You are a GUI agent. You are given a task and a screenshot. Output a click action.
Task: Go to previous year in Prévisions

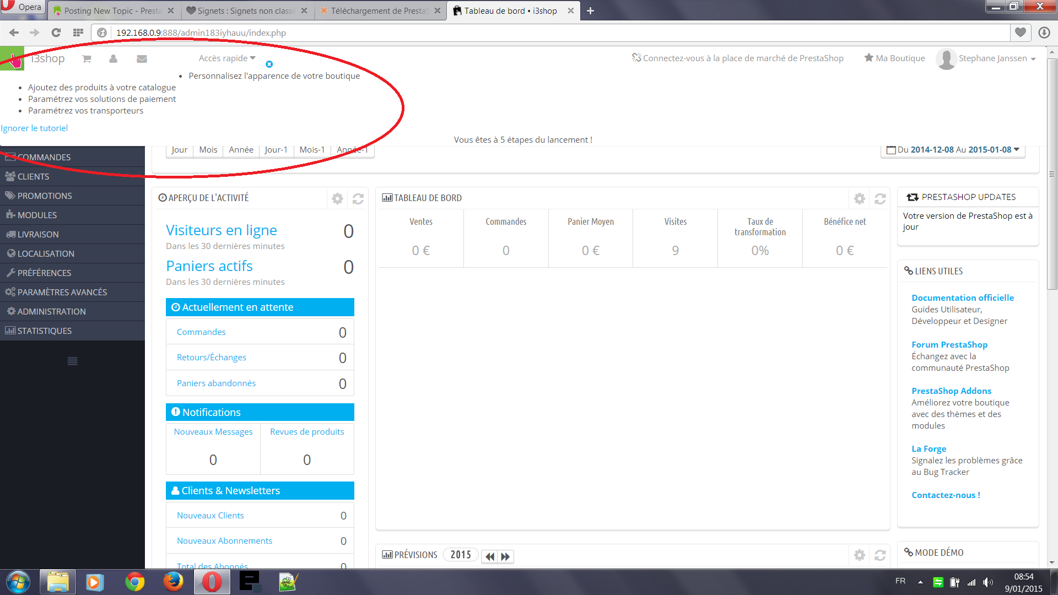489,556
